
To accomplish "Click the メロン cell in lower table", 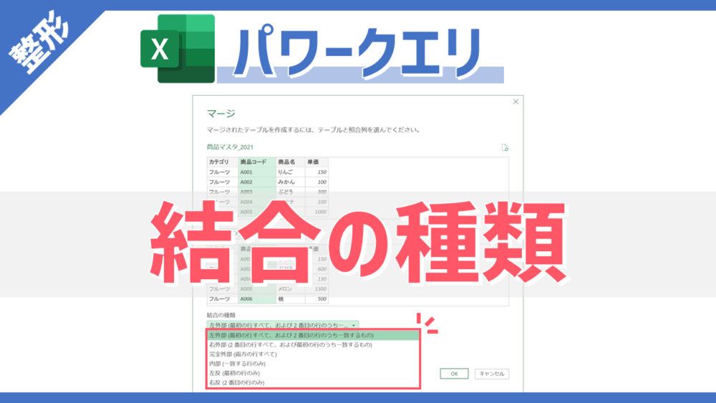I will 291,289.
